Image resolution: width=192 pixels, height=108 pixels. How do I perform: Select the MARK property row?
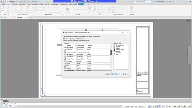point(87,64)
